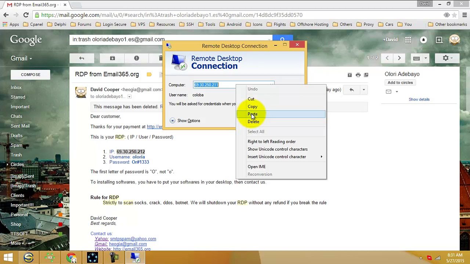Open the Gmail settings gear dropdown

coord(447,58)
